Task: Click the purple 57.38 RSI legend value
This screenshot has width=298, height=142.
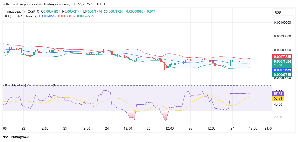Action: [x=32, y=85]
